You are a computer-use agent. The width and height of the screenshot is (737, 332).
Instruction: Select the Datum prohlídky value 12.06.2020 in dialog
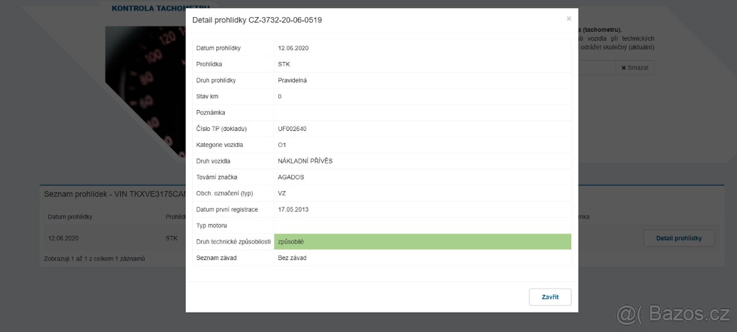pyautogui.click(x=293, y=48)
